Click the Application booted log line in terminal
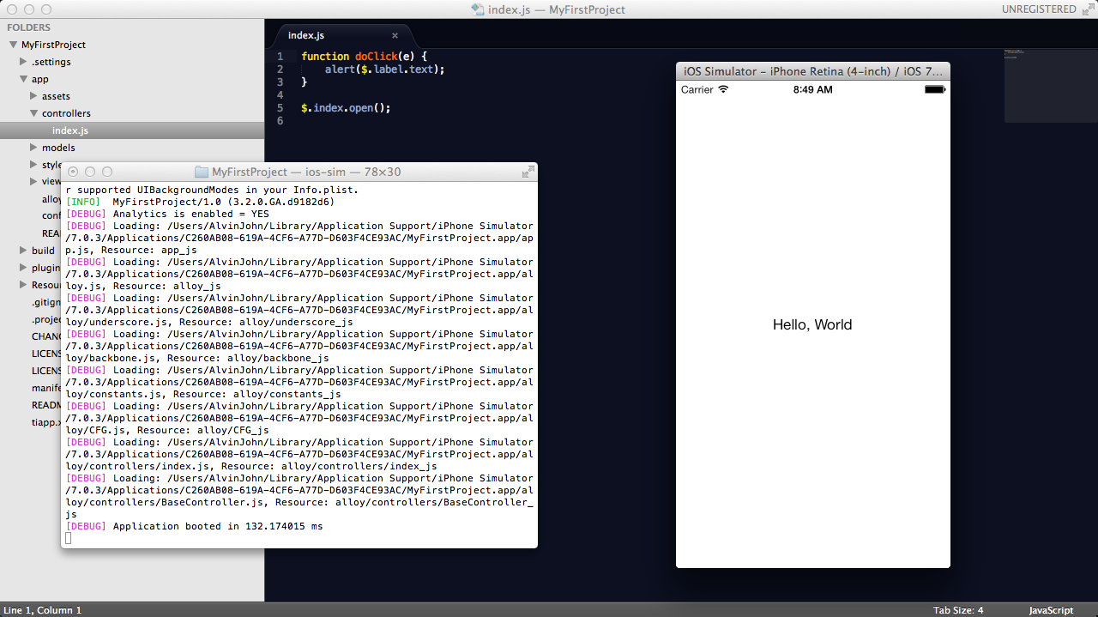Screen dimensions: 1098x617 195,526
